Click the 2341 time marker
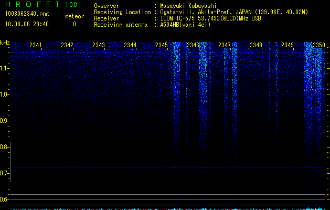330x210 pixels. click(36, 45)
